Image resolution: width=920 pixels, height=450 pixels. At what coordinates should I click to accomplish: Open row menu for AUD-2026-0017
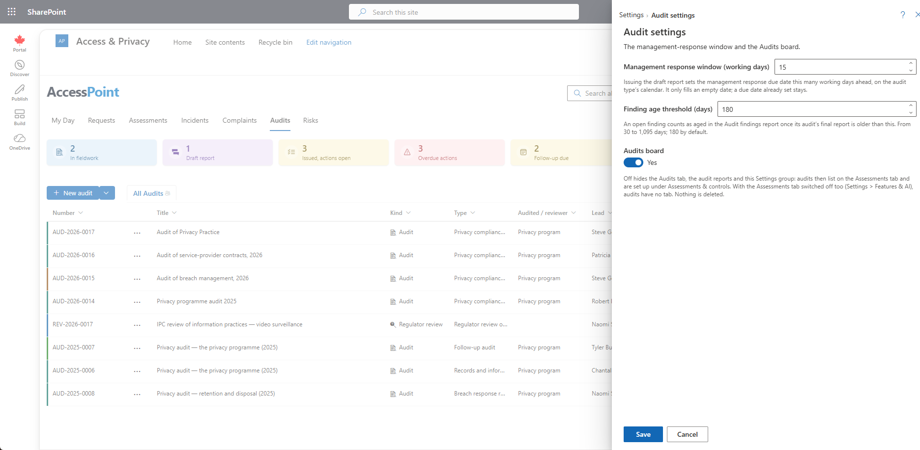click(x=137, y=233)
